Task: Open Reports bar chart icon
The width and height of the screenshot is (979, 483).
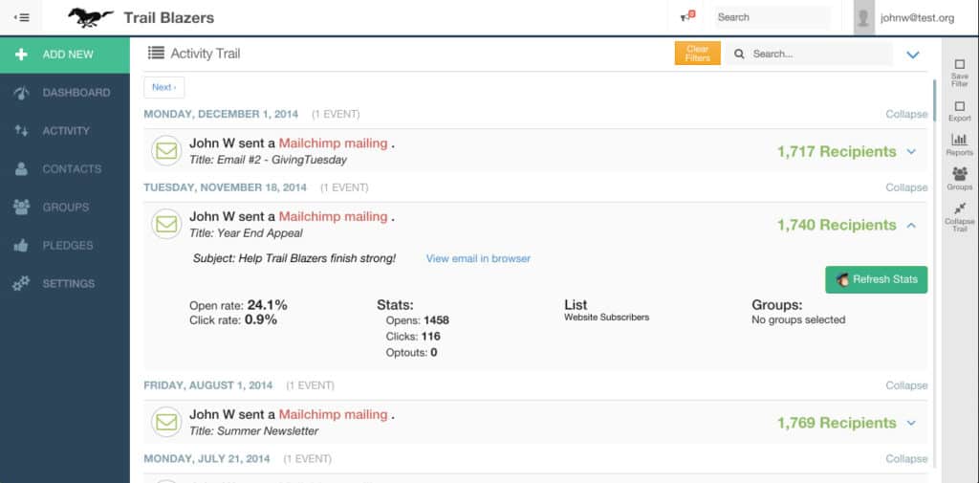Action: tap(960, 140)
